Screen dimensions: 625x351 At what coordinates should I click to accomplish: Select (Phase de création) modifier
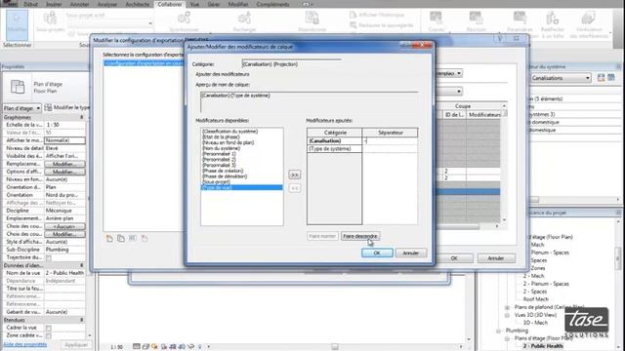tap(223, 171)
